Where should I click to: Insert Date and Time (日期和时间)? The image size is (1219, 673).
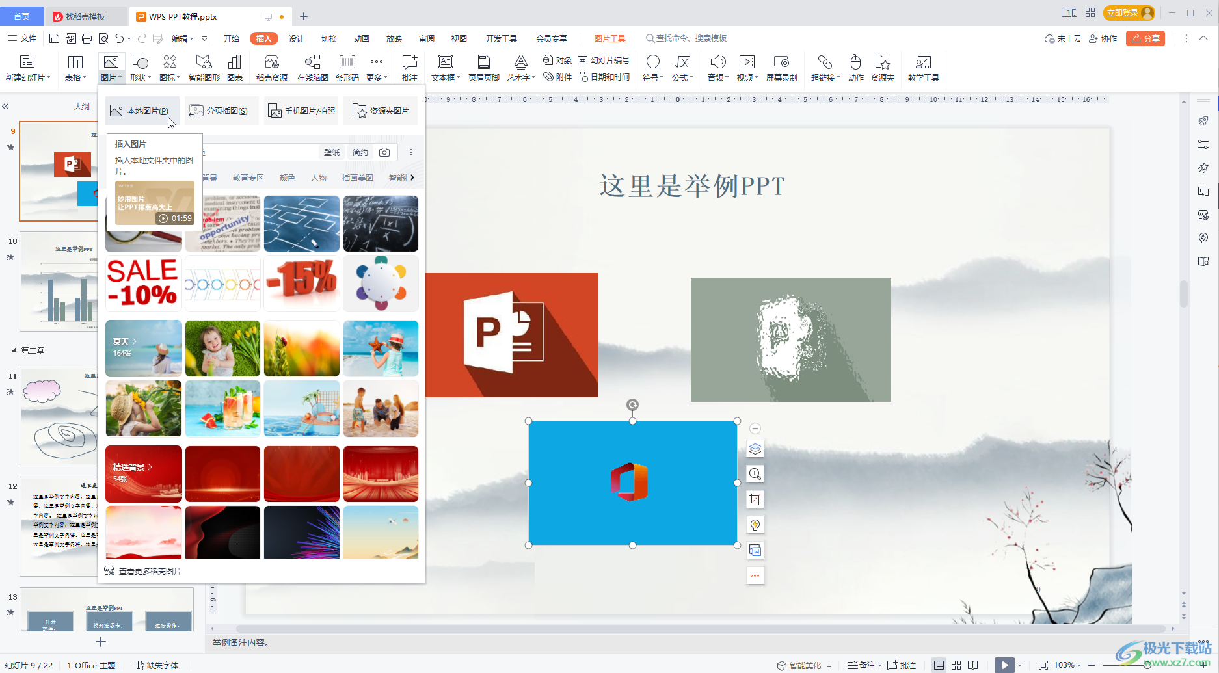pyautogui.click(x=604, y=77)
